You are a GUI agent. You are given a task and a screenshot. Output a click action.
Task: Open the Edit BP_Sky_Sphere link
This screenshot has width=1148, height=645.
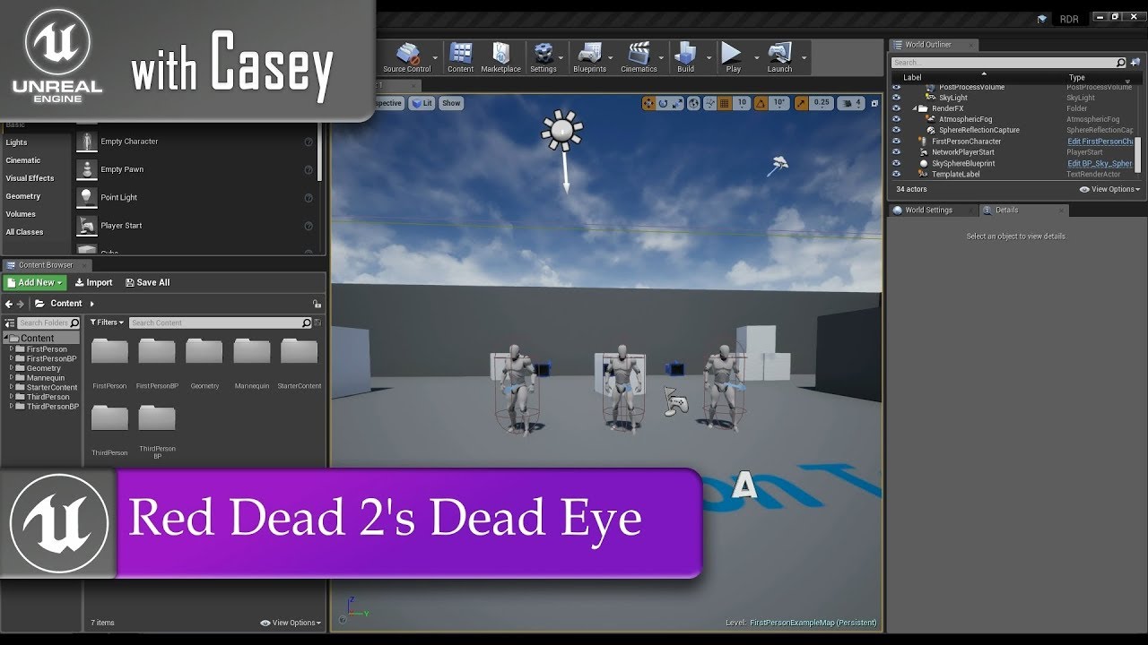pos(1100,163)
